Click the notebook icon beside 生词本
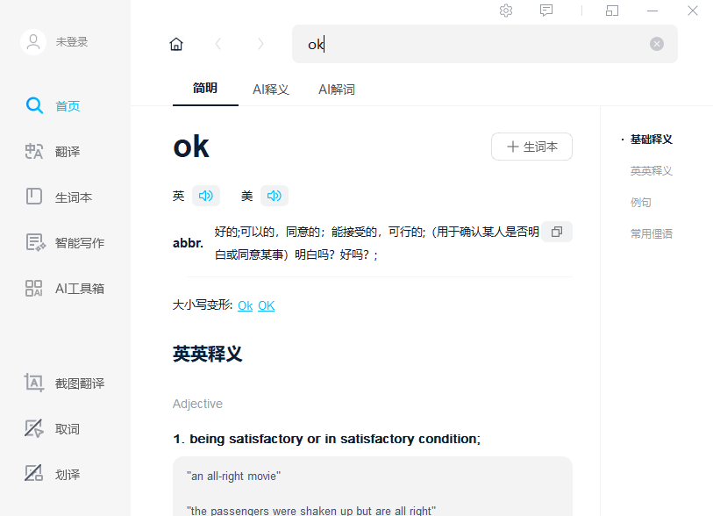713x516 pixels. [34, 196]
